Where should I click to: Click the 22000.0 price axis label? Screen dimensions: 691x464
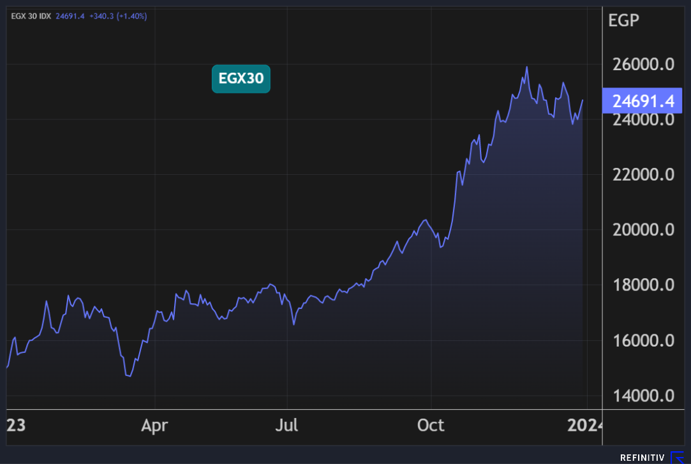coord(643,175)
